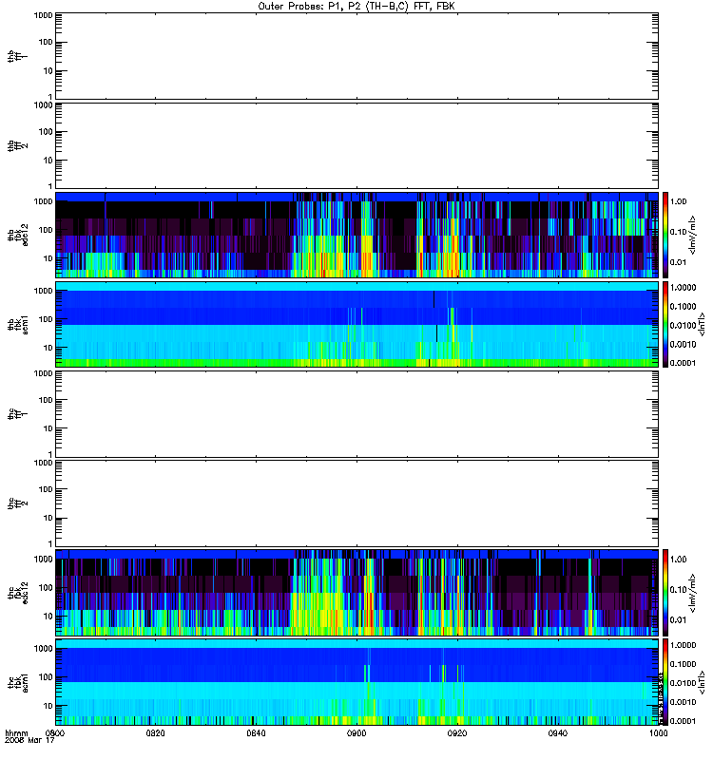Screen dimensions: 713x760
Task: Click the '2008 Mar 17' date label
Action: [x=29, y=741]
